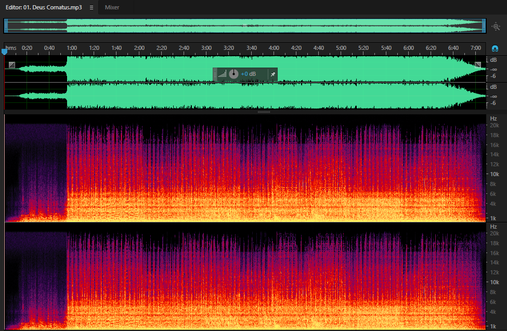
Task: Click the 2:00 mark on the time ruler
Action: click(139, 48)
